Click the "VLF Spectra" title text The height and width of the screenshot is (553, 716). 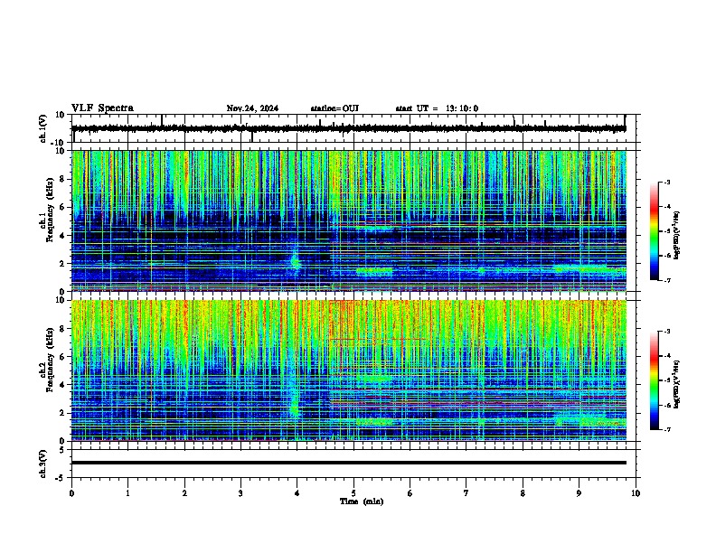(x=102, y=108)
